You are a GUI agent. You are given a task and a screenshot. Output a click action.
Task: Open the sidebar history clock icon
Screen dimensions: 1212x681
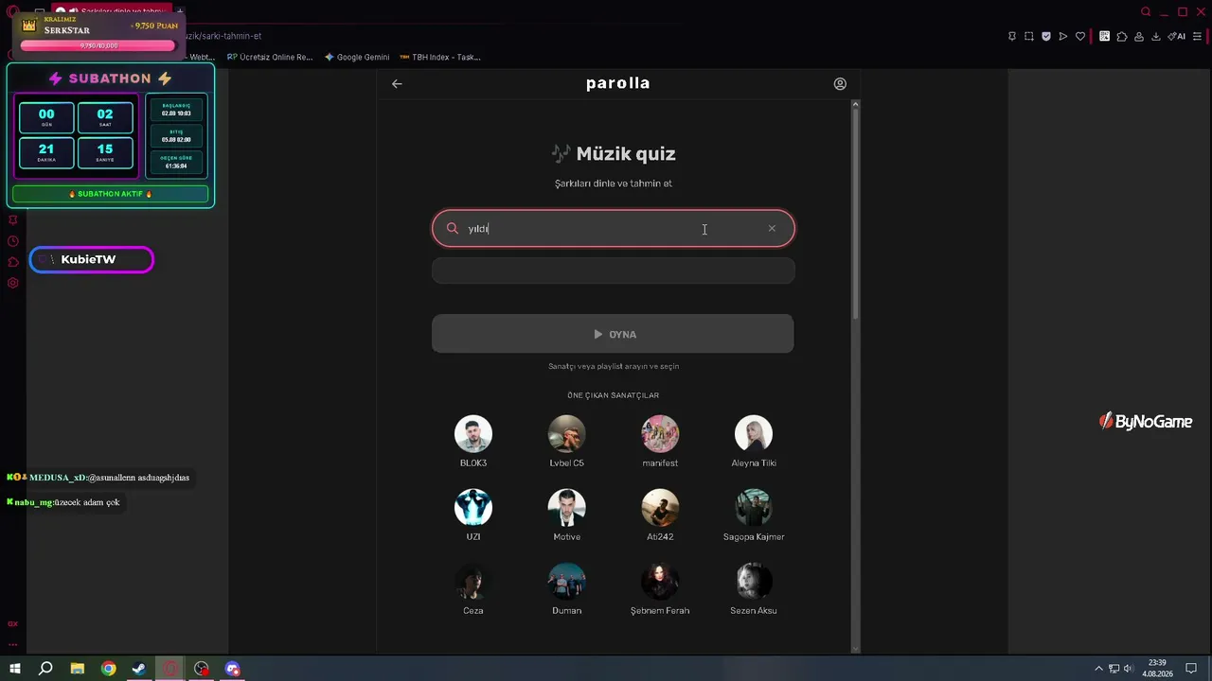tap(12, 241)
